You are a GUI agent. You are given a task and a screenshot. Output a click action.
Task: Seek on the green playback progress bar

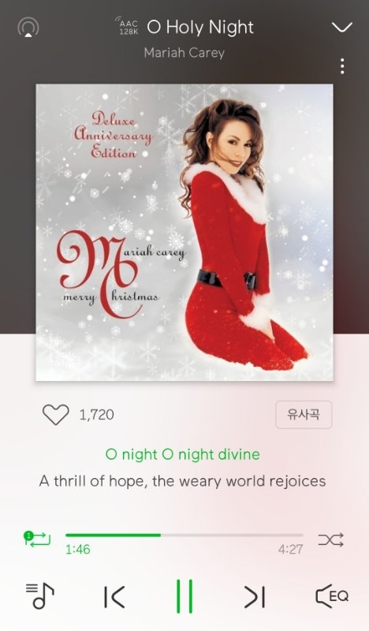click(x=184, y=536)
